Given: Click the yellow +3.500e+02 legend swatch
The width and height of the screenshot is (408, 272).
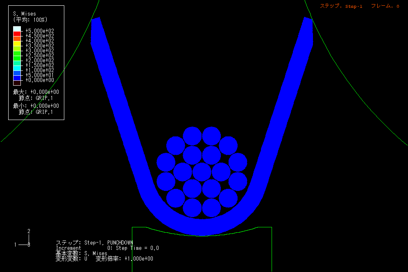Looking at the screenshot, I should [17, 43].
